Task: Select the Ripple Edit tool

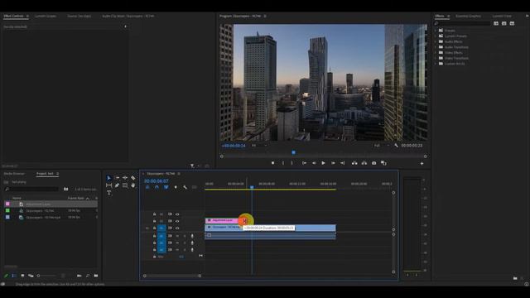Action: 125,178
